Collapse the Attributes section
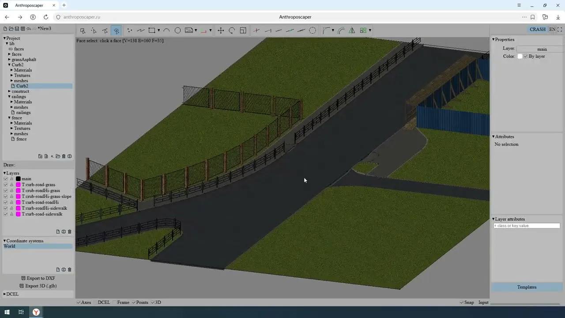 pyautogui.click(x=493, y=137)
